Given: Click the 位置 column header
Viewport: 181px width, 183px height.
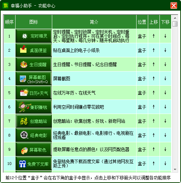Looking at the screenshot, I should 142,22.
